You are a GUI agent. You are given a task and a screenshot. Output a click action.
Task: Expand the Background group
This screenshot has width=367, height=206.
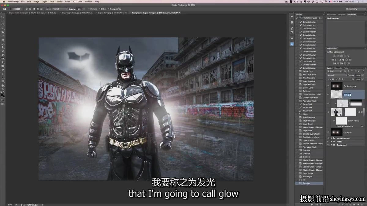click(332, 145)
